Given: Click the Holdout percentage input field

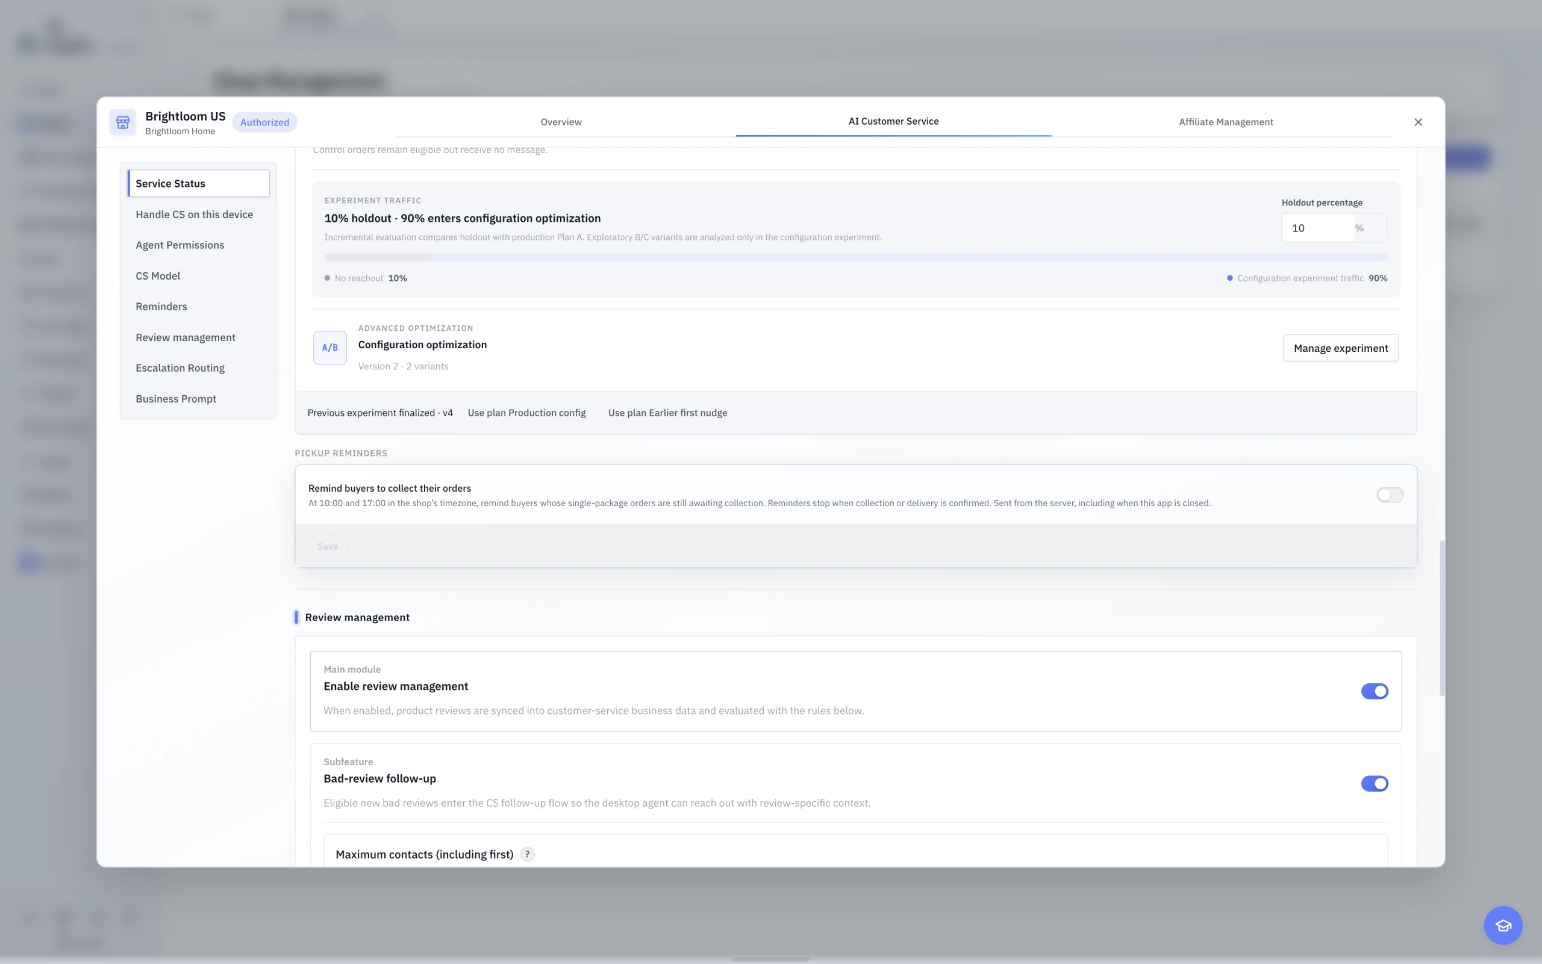Looking at the screenshot, I should click(x=1319, y=228).
